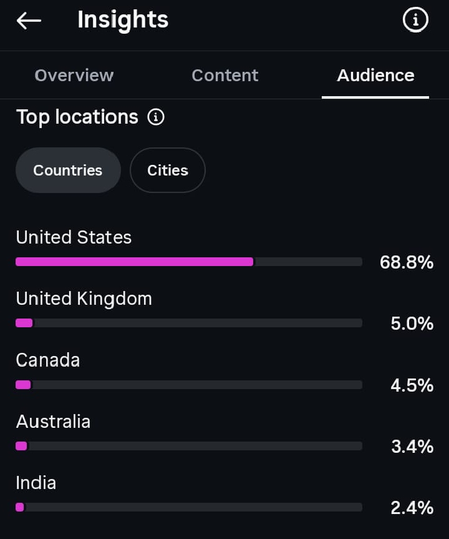449x539 pixels.
Task: Click the Australia progress bar
Action: click(189, 446)
